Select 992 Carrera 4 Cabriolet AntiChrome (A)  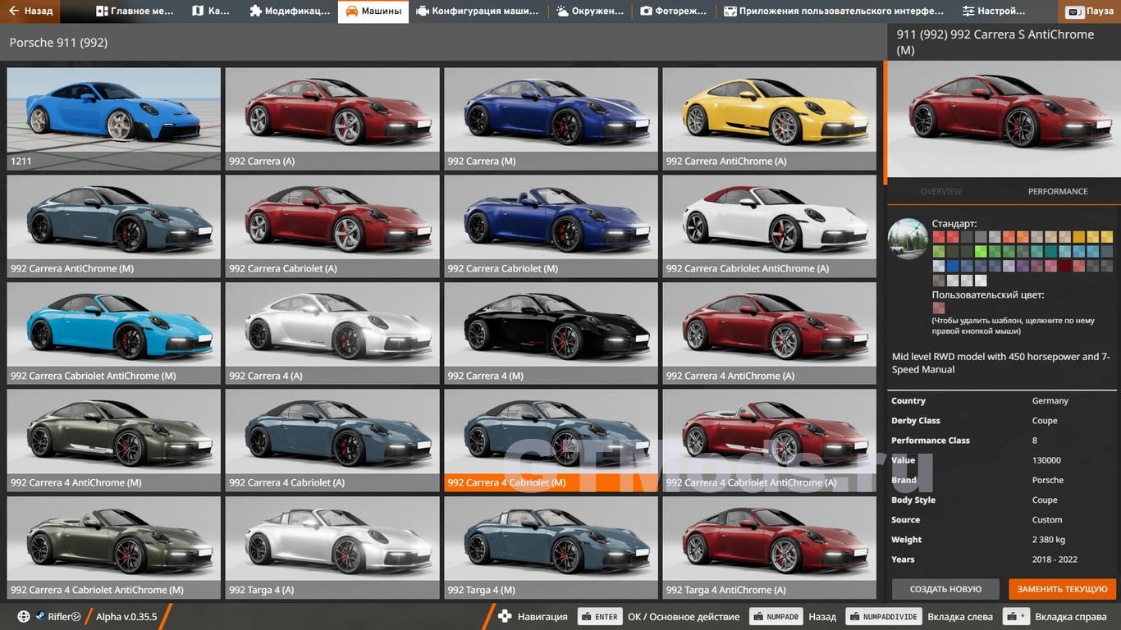[x=770, y=441]
